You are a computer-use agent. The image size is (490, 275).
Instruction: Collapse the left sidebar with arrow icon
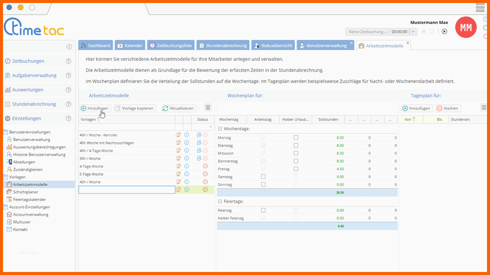(69, 47)
